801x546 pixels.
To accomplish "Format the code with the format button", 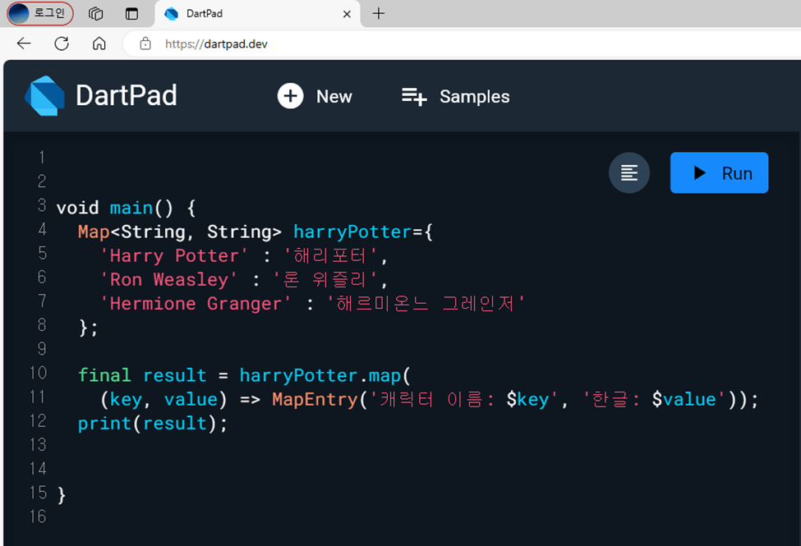I will tap(628, 172).
